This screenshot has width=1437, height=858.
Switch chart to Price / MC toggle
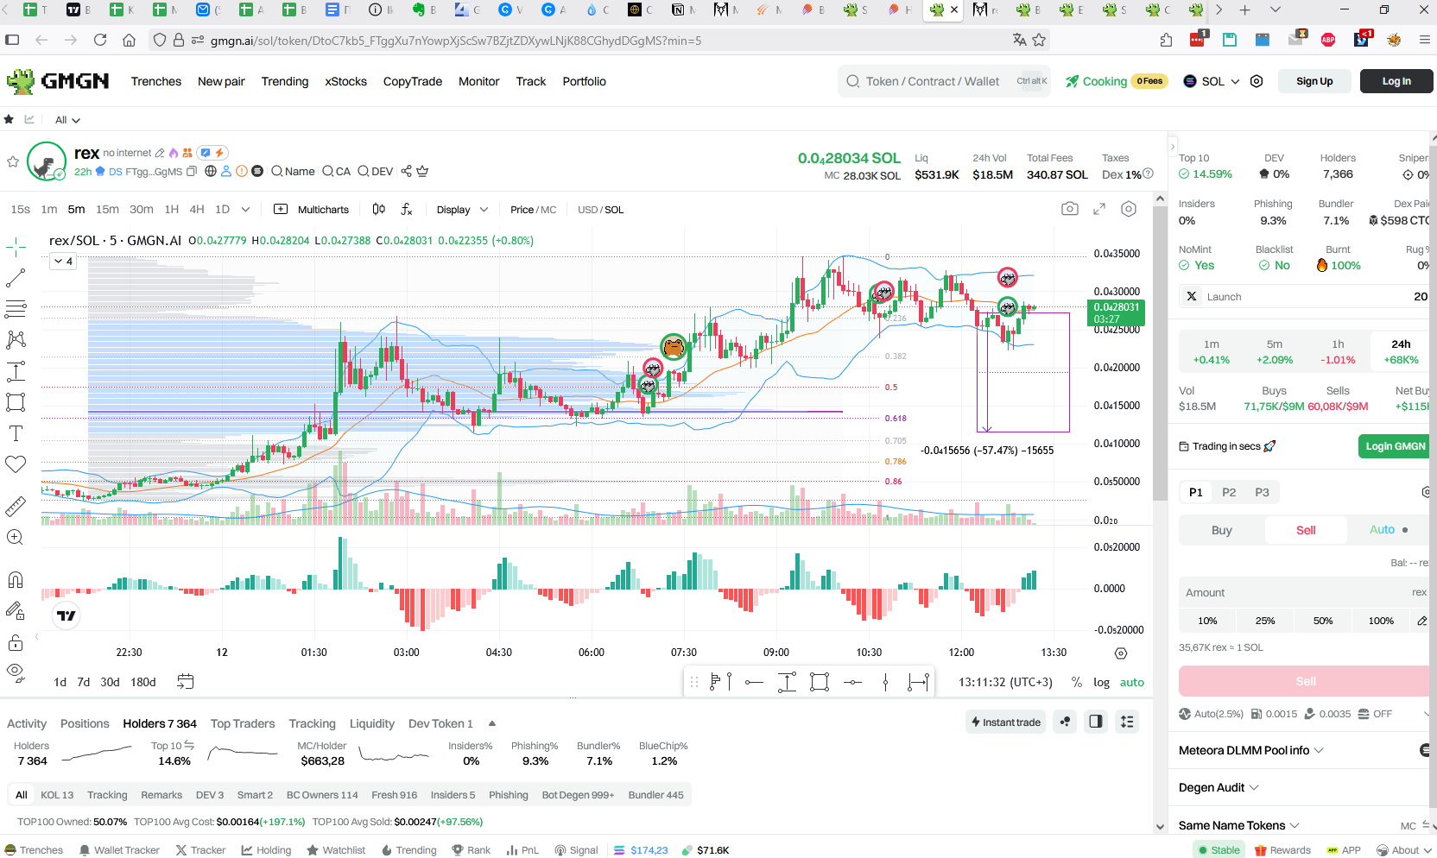(533, 210)
